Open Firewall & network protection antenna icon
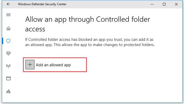The width and height of the screenshot is (184, 104). [x=8, y=66]
